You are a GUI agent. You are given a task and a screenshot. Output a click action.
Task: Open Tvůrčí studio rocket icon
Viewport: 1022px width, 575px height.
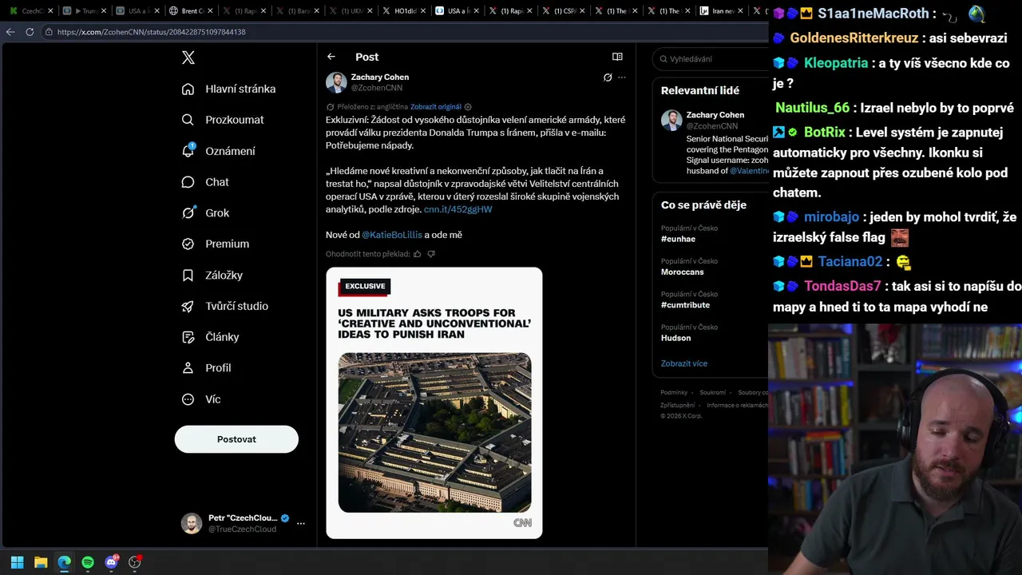(188, 306)
